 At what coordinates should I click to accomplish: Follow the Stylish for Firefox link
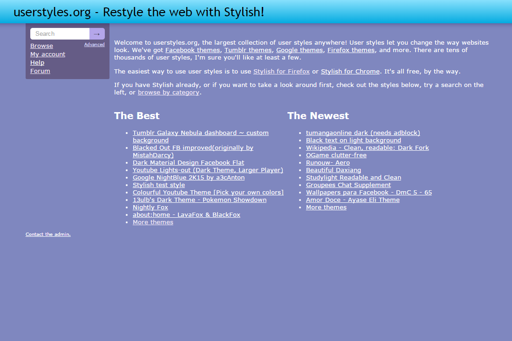coord(281,71)
